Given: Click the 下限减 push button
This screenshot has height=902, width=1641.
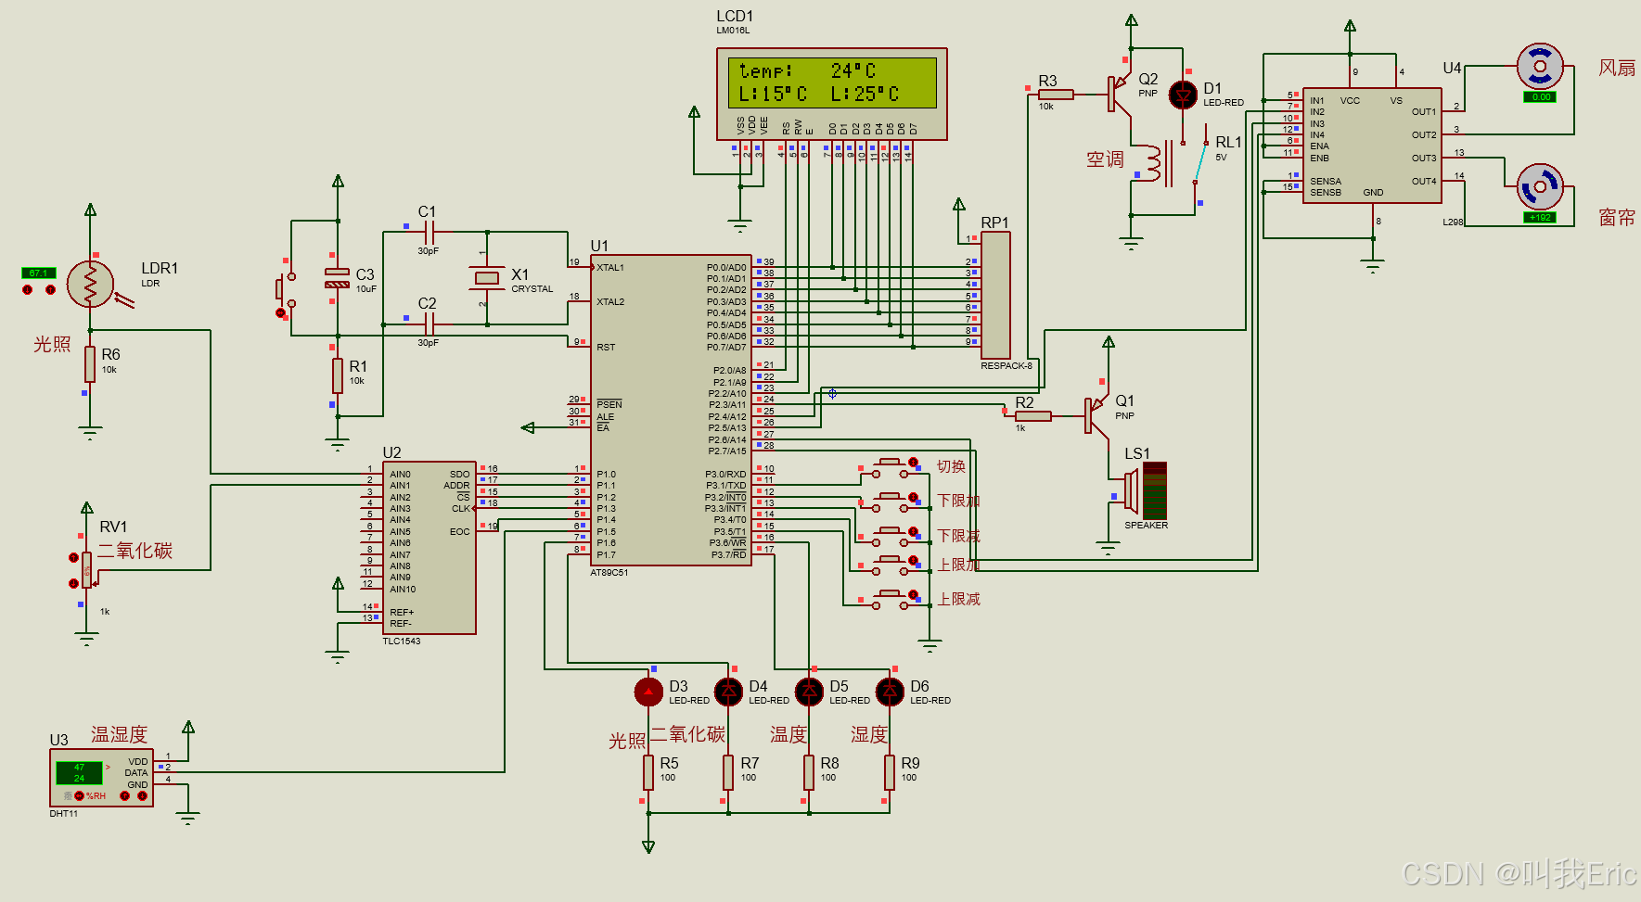Looking at the screenshot, I should click(x=891, y=537).
